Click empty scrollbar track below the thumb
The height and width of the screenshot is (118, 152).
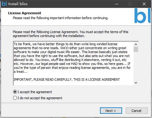[136, 66]
